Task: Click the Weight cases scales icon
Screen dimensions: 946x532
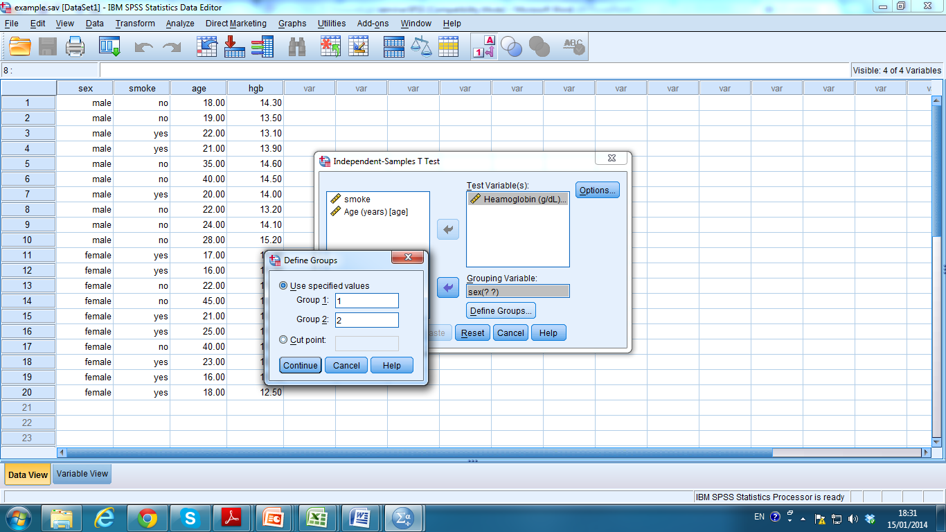Action: tap(421, 47)
